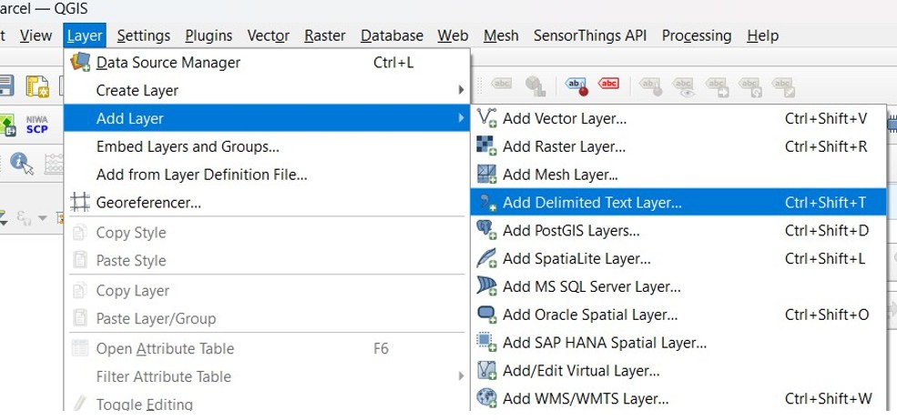The height and width of the screenshot is (420, 897).
Task: Select Add Mesh Layer entry
Action: click(678, 175)
